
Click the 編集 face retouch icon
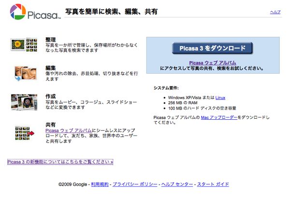coord(25,74)
